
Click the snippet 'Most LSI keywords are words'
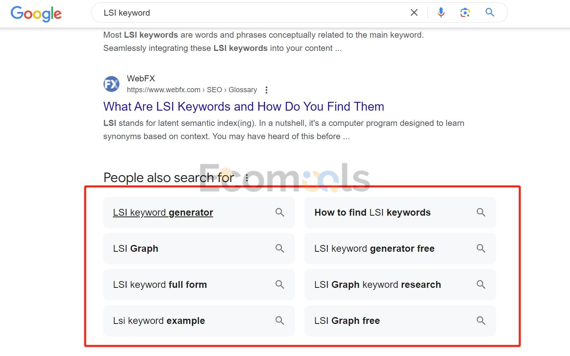(x=264, y=41)
